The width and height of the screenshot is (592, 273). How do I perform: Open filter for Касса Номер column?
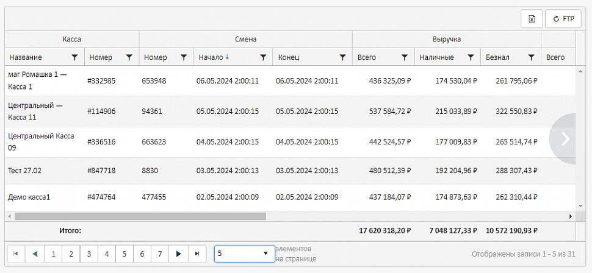click(x=129, y=57)
